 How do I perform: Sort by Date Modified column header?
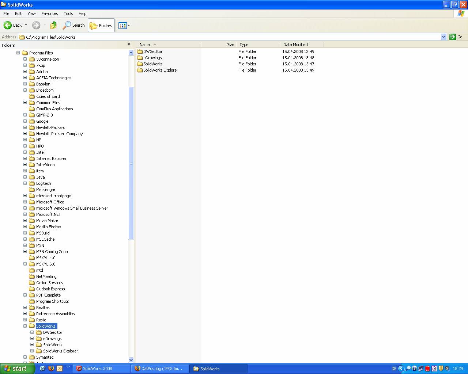click(302, 45)
